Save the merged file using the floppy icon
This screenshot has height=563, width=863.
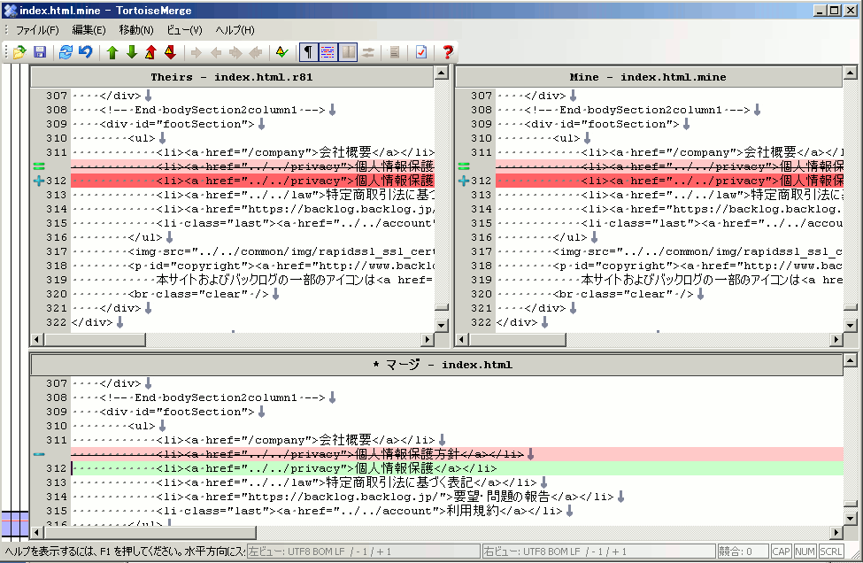click(x=39, y=52)
